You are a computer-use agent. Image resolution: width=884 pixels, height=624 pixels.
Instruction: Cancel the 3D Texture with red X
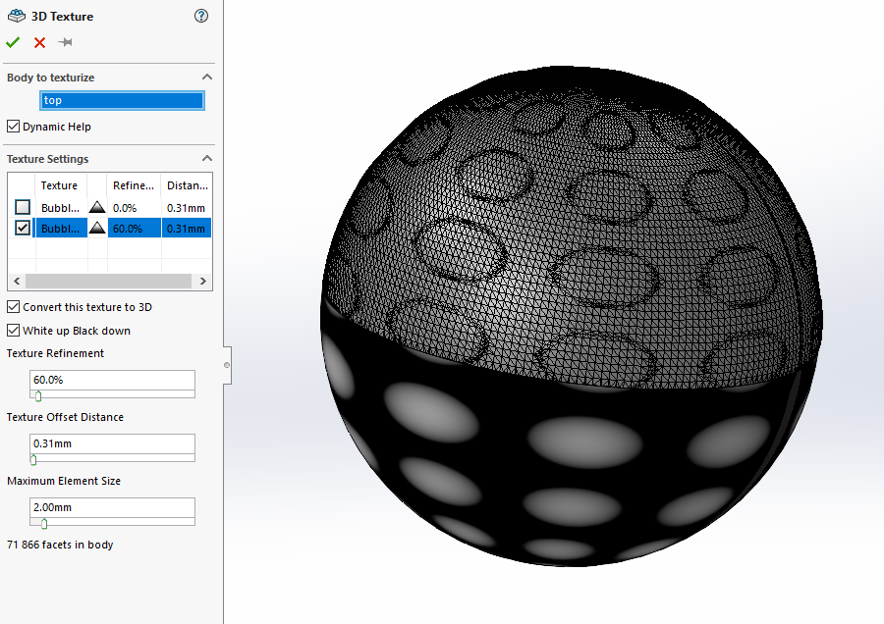point(39,42)
